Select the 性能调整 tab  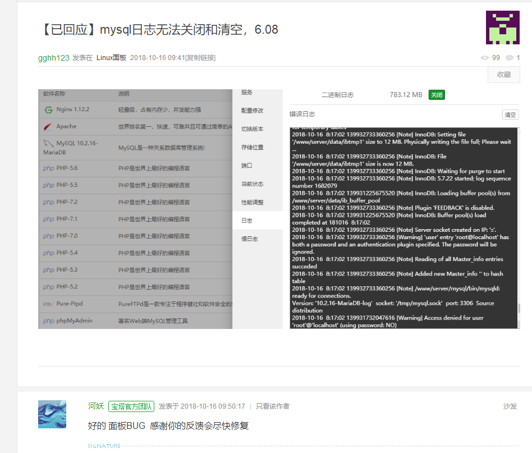252,202
